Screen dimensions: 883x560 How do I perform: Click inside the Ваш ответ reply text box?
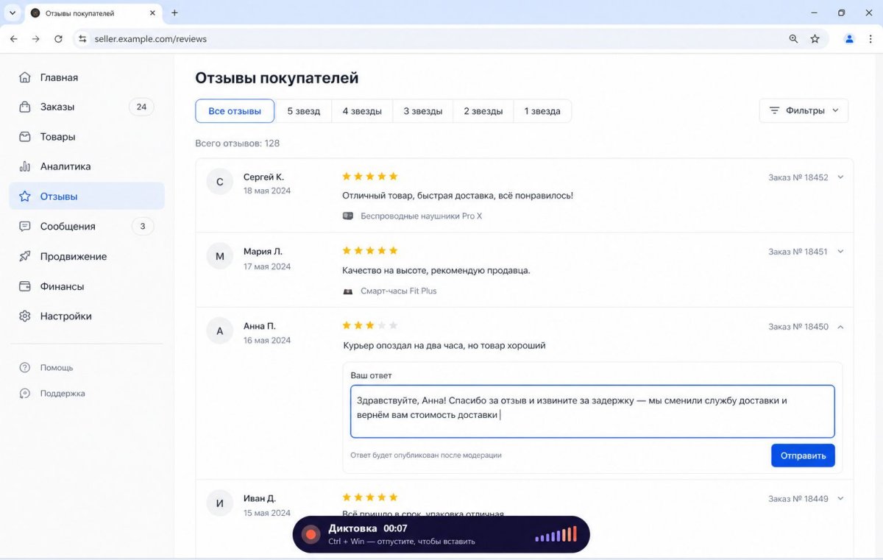[x=592, y=411]
